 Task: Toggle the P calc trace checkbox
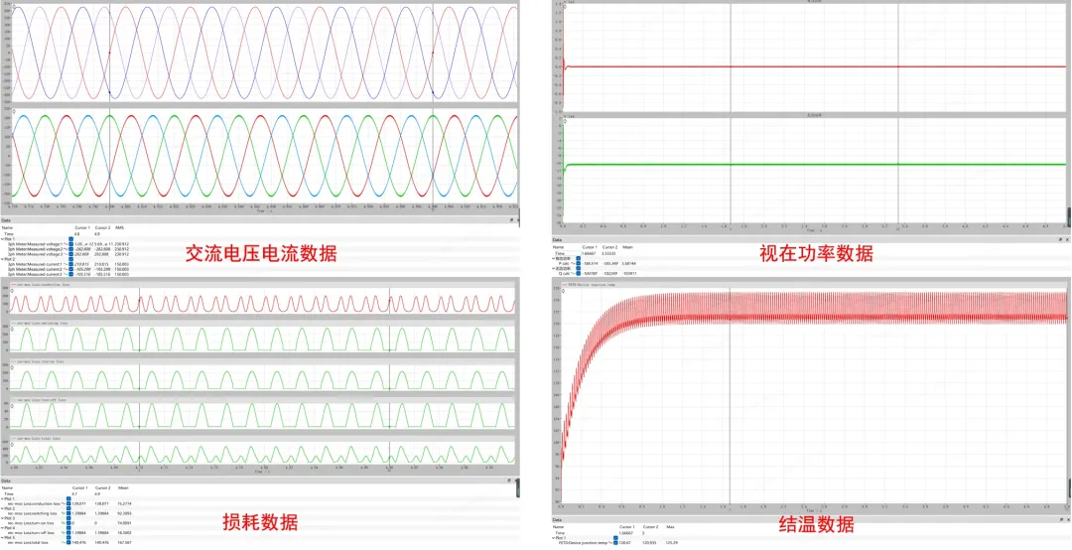click(x=578, y=263)
